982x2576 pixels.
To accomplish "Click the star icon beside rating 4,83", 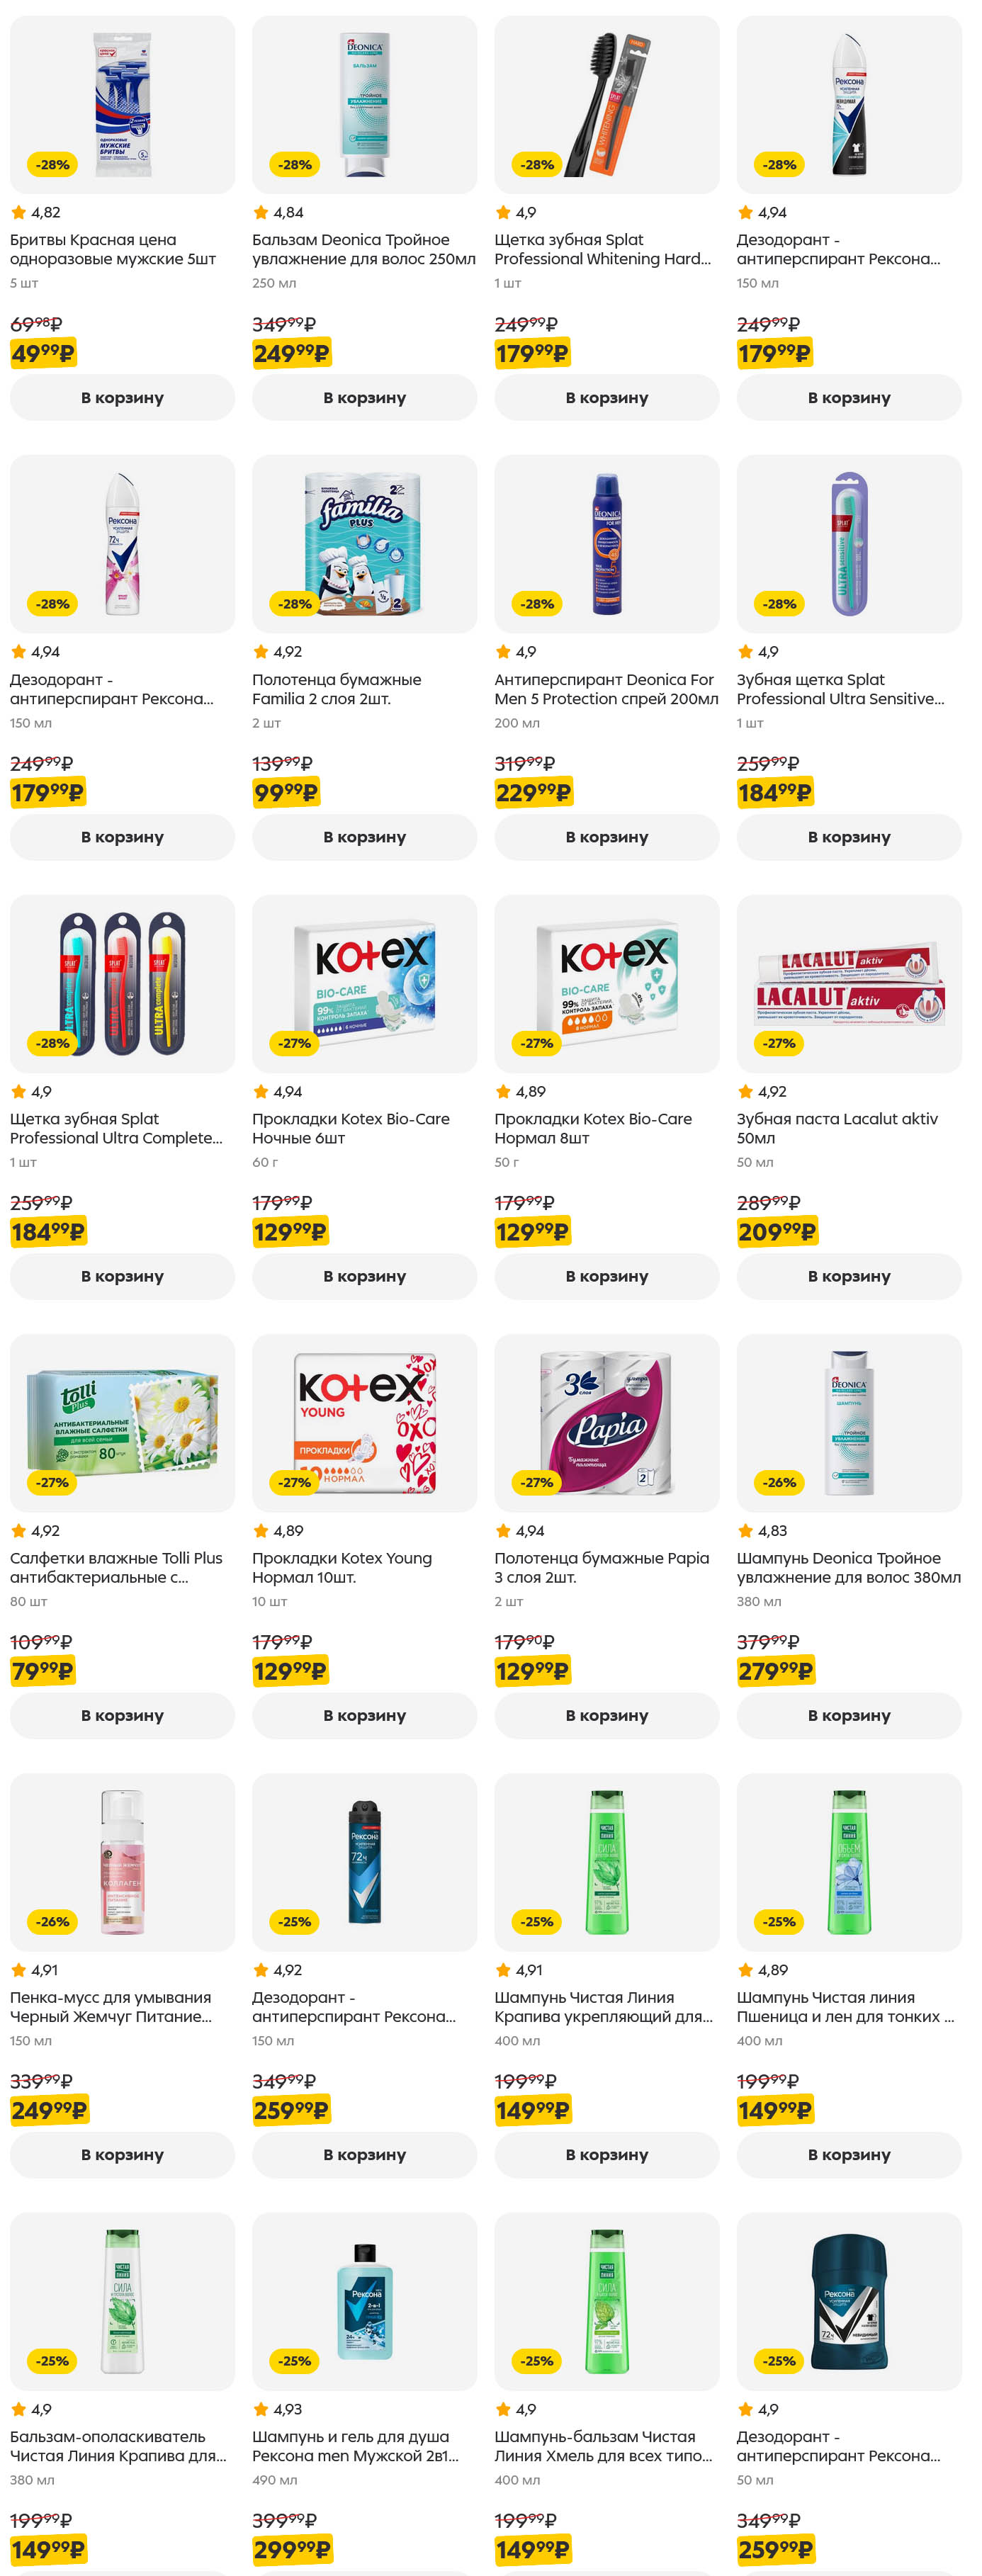I will (x=745, y=1530).
